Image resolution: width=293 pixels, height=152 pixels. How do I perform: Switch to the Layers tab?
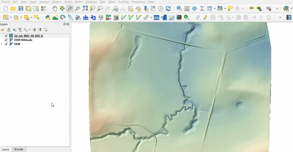5,149
